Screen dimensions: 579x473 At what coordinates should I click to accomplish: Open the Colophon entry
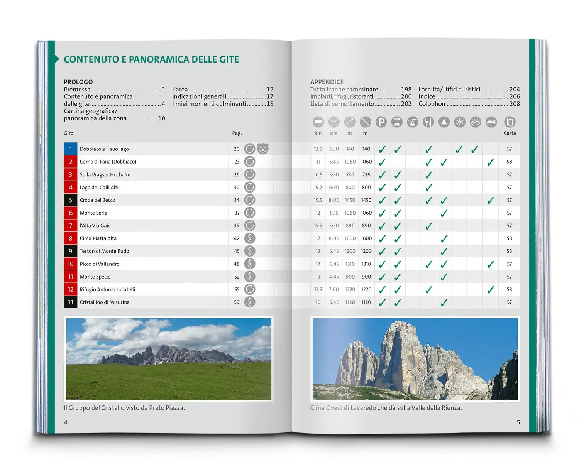[469, 104]
